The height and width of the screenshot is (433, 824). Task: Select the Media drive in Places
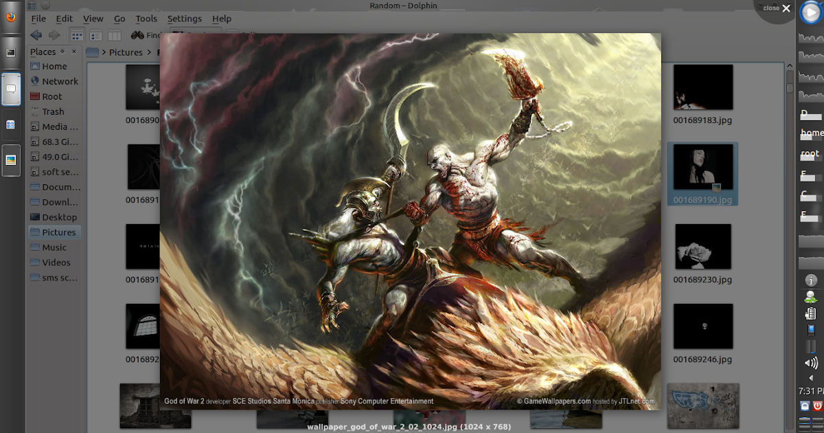(x=54, y=126)
